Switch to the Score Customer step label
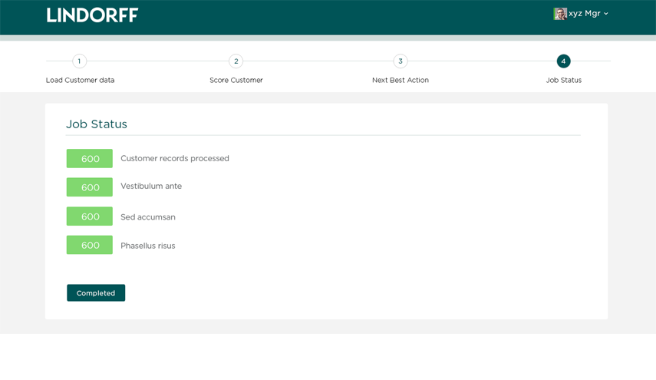This screenshot has height=380, width=656. tap(236, 80)
